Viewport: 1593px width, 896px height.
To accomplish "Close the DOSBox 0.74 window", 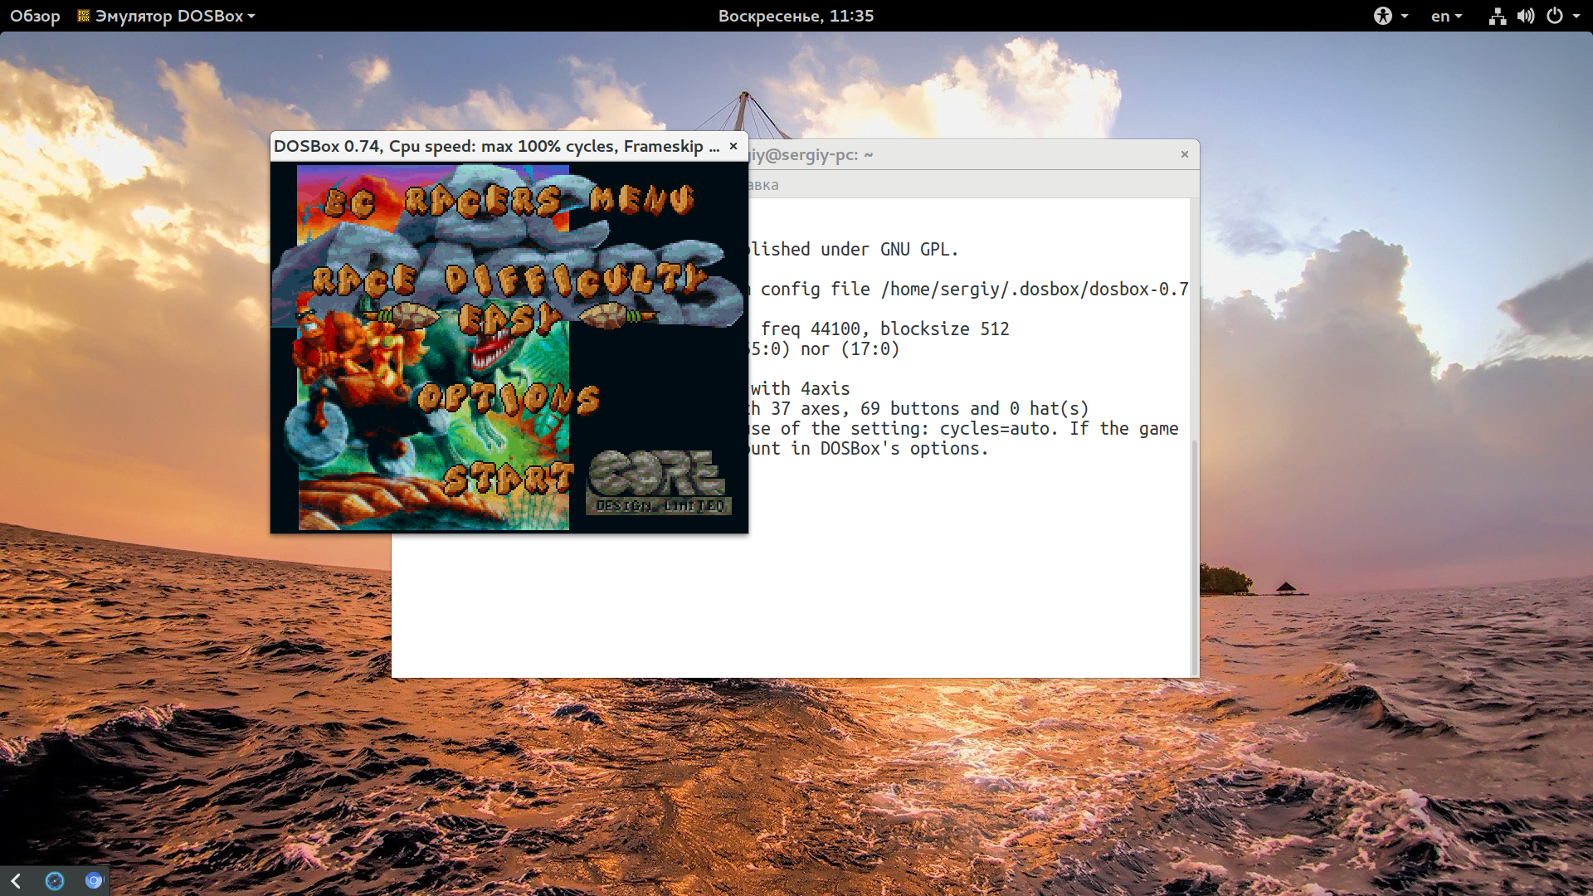I will pyautogui.click(x=733, y=146).
